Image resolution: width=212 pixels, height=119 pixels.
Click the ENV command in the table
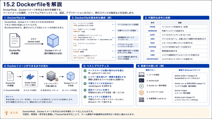(153, 51)
